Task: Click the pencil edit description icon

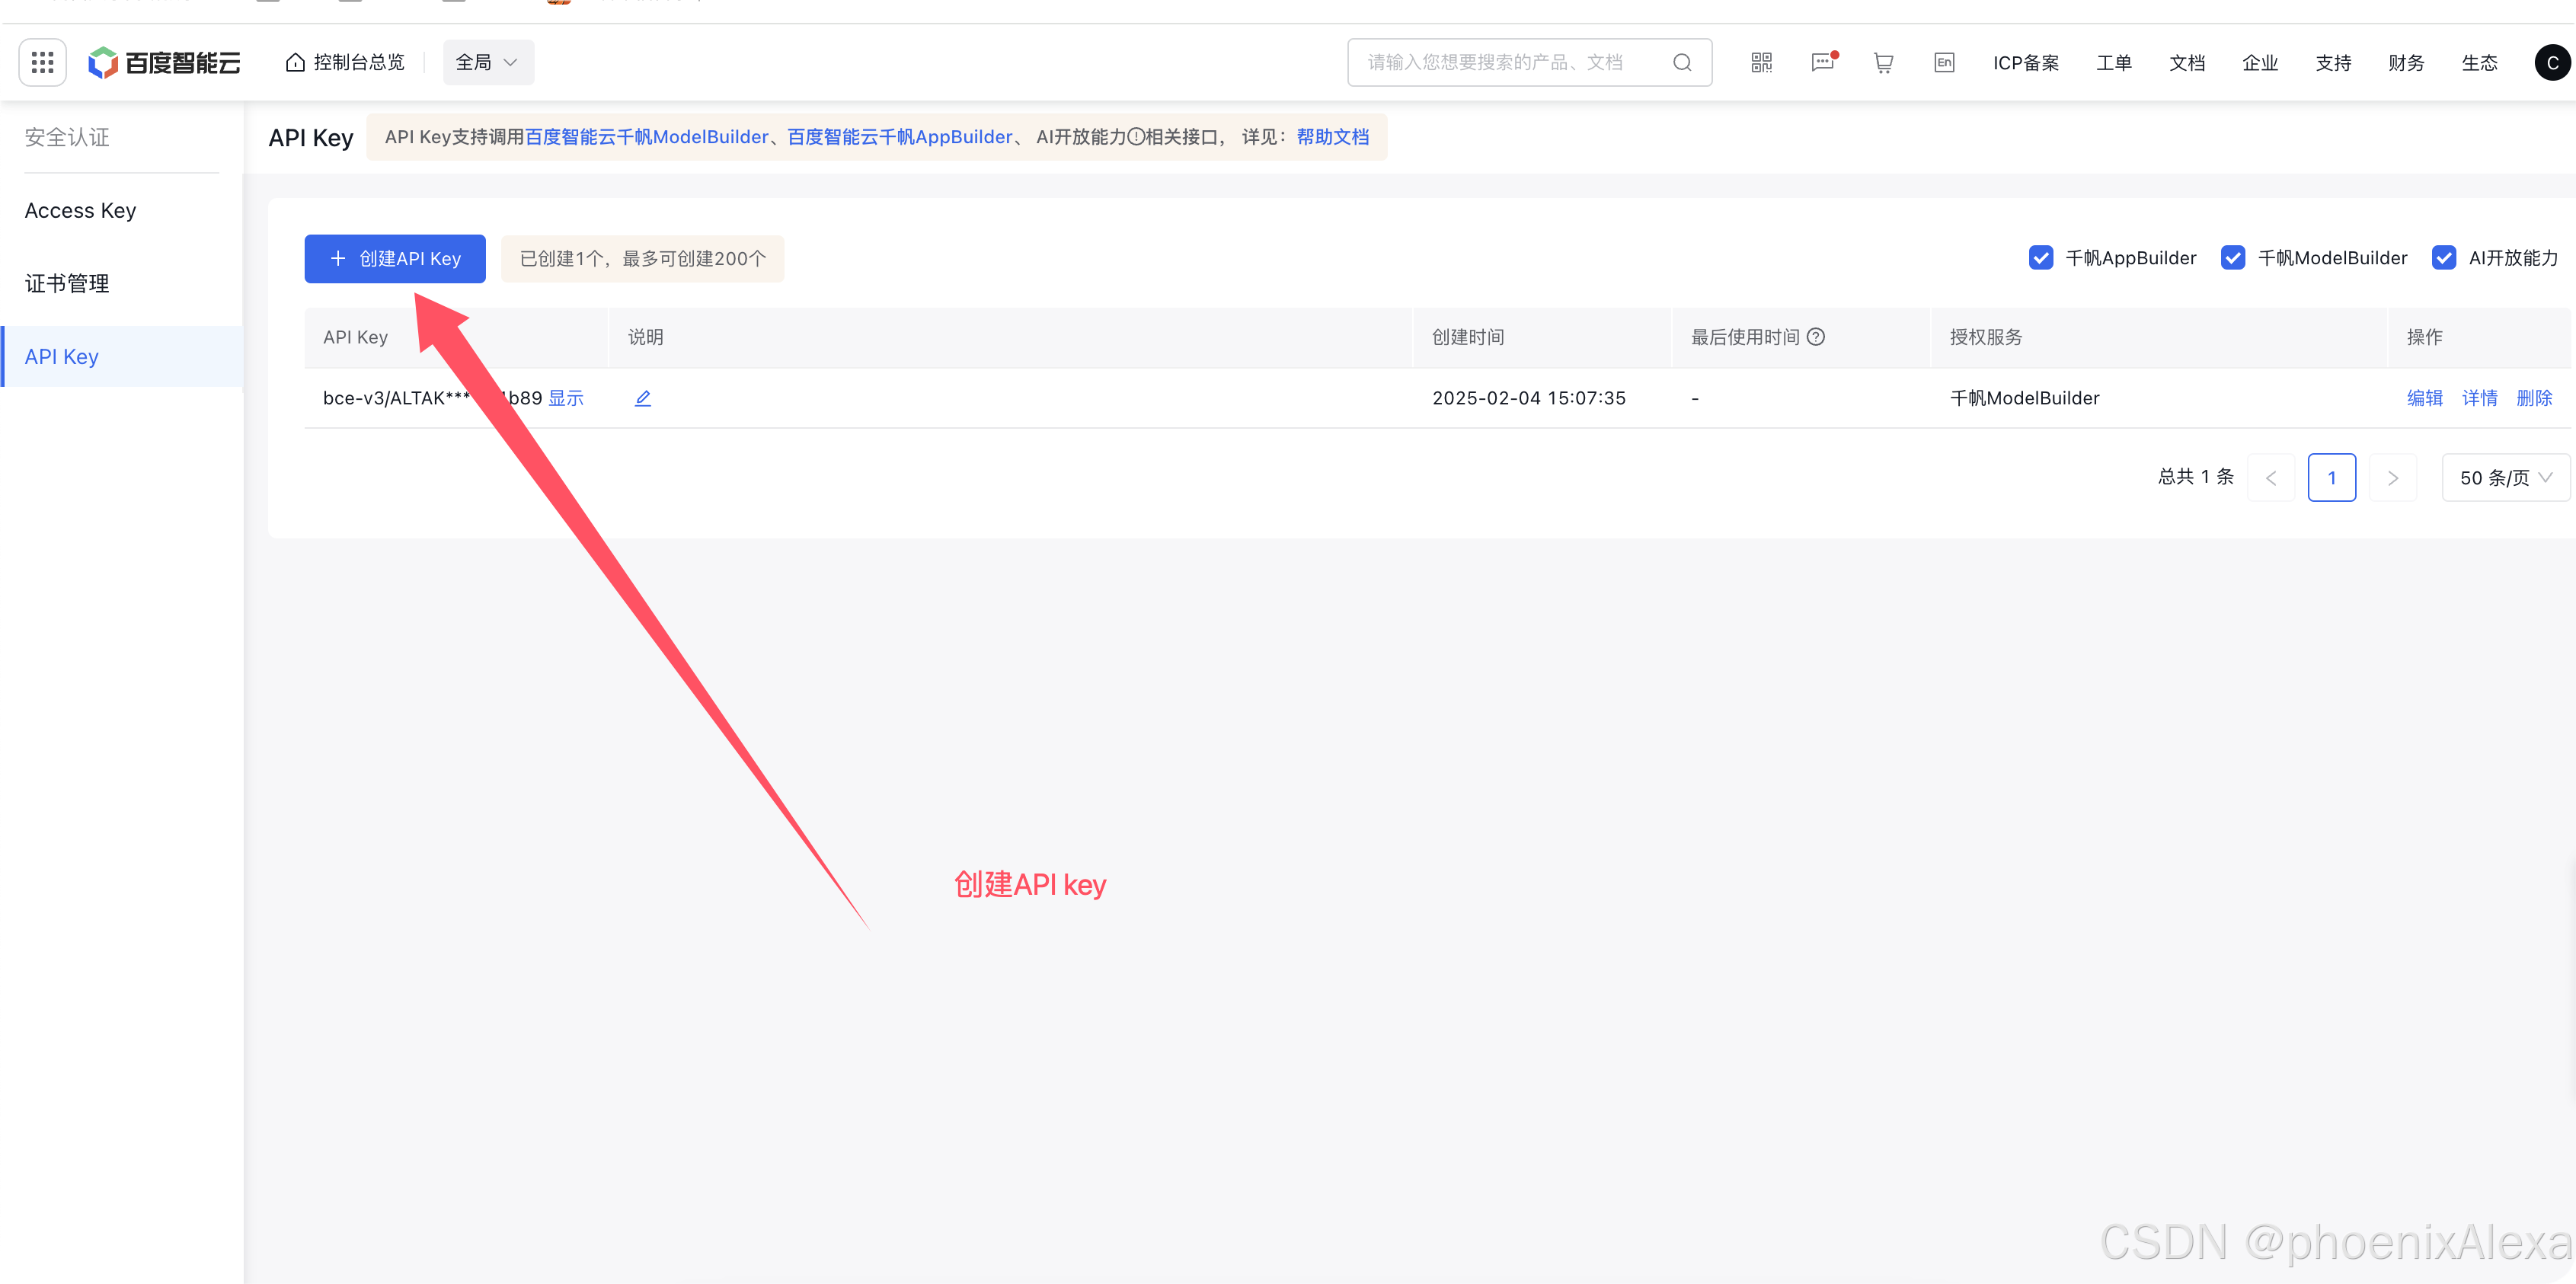Action: click(643, 398)
